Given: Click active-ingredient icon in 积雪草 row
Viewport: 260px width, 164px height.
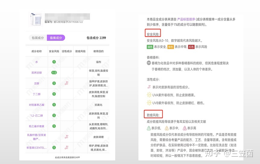Looking at the screenshot, I should coord(66,147).
